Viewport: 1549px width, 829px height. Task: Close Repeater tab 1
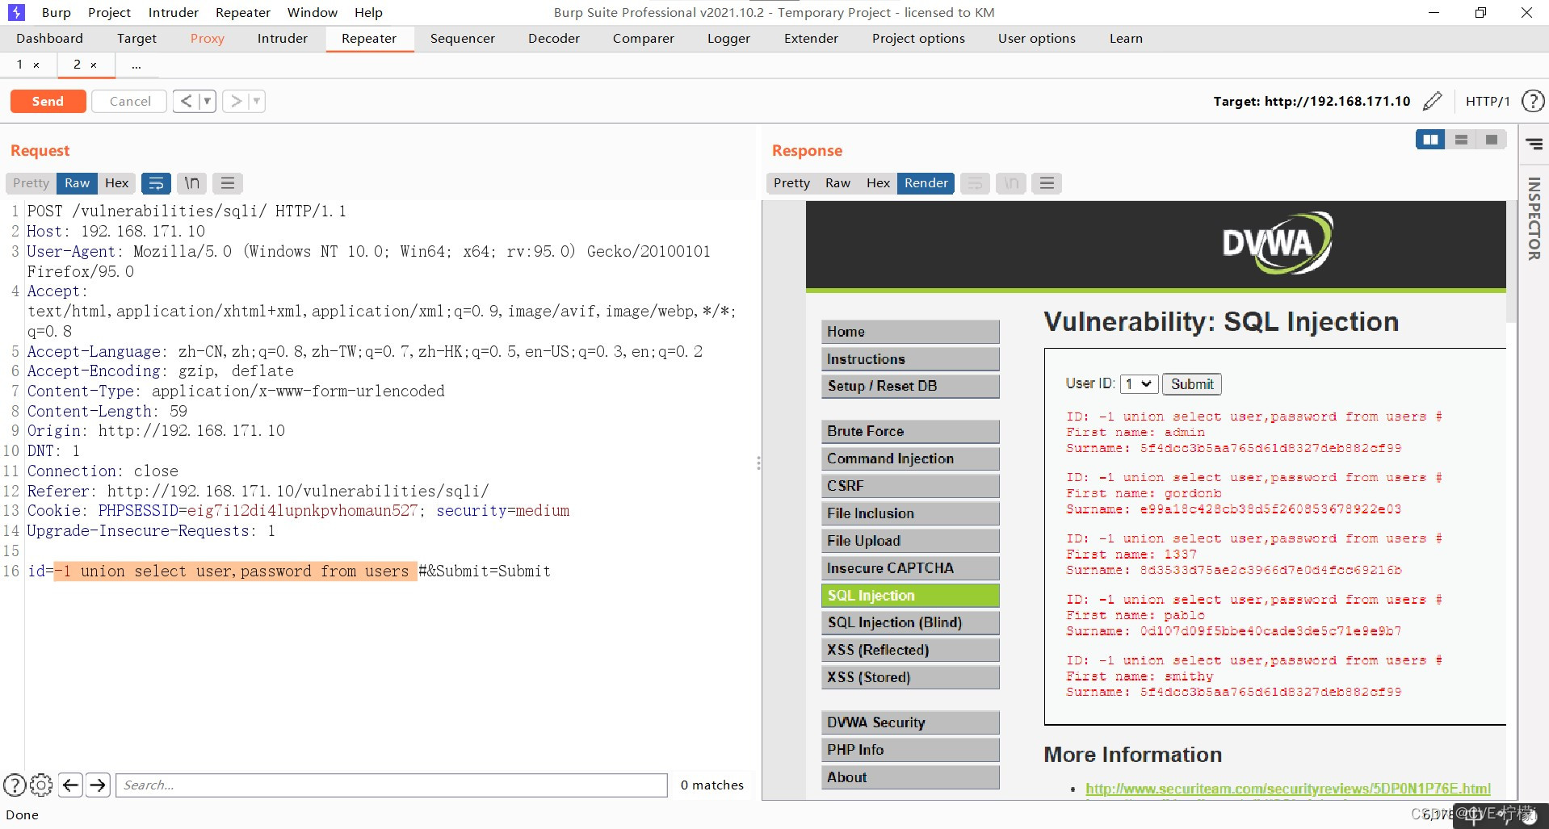point(36,65)
